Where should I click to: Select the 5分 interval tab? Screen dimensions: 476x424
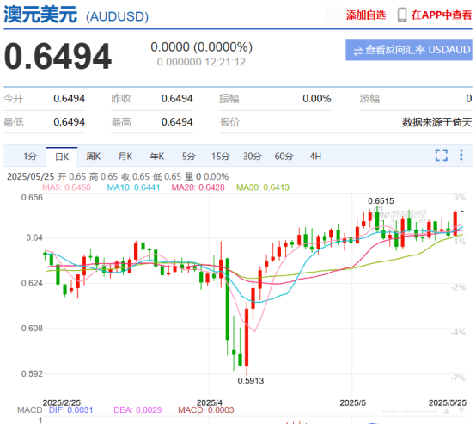coord(188,157)
